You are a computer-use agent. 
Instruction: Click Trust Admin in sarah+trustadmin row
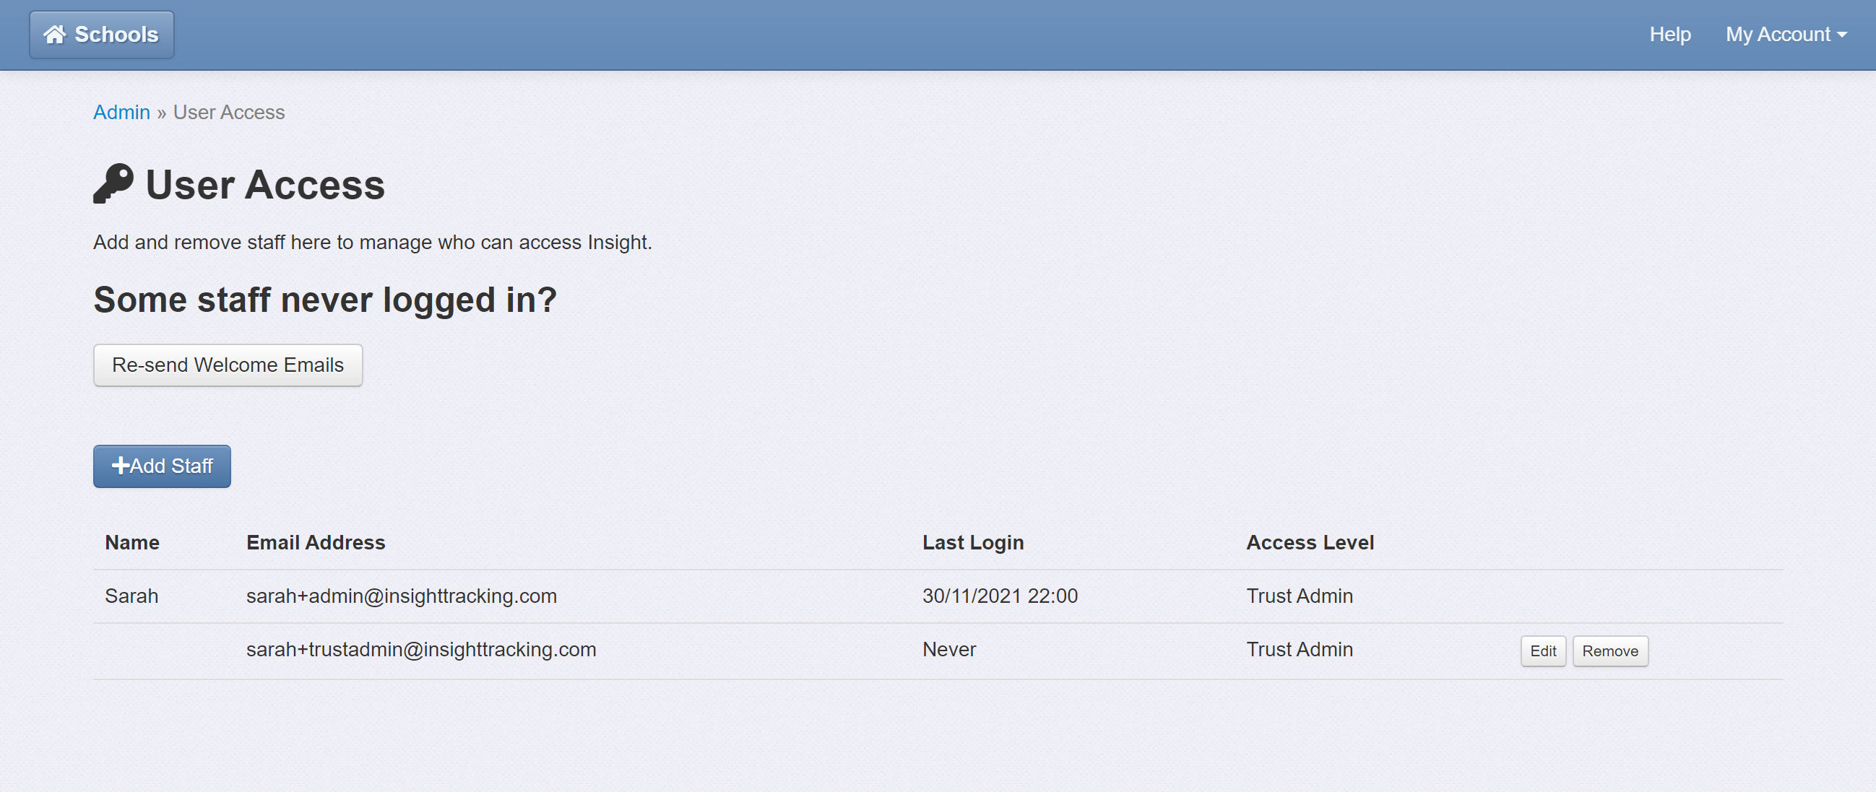point(1300,649)
